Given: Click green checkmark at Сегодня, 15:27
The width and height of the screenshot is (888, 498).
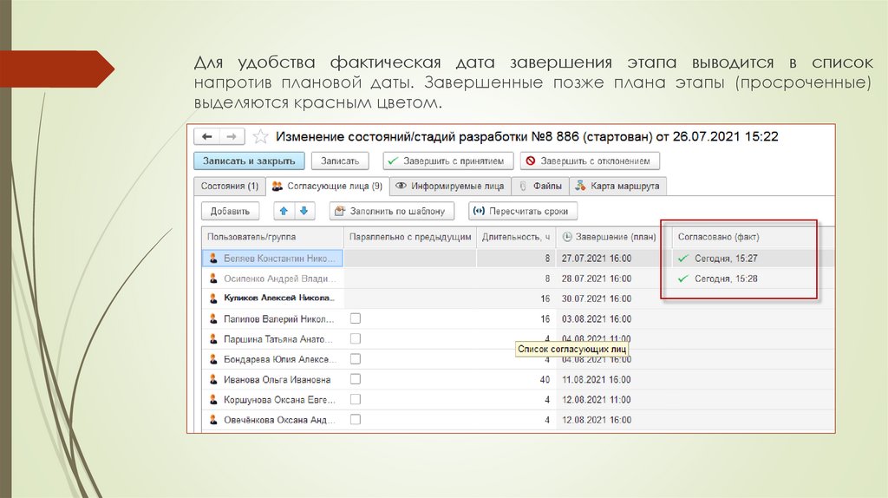Looking at the screenshot, I should 683,258.
